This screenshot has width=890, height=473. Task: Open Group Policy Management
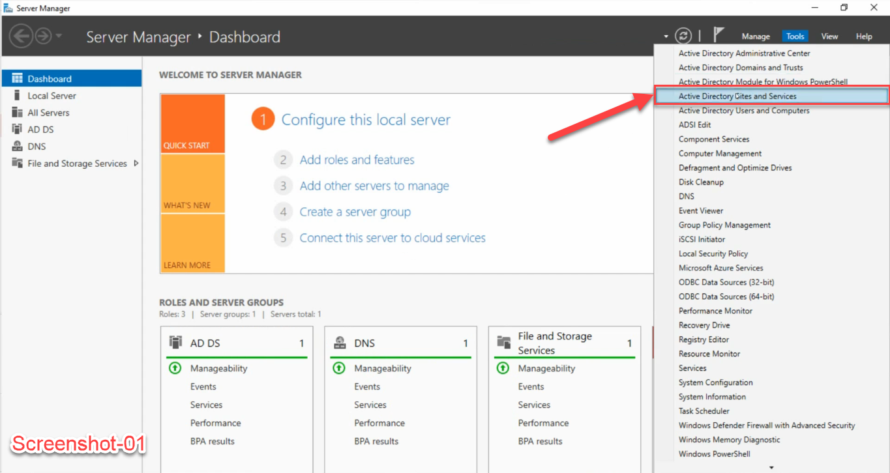tap(772, 225)
